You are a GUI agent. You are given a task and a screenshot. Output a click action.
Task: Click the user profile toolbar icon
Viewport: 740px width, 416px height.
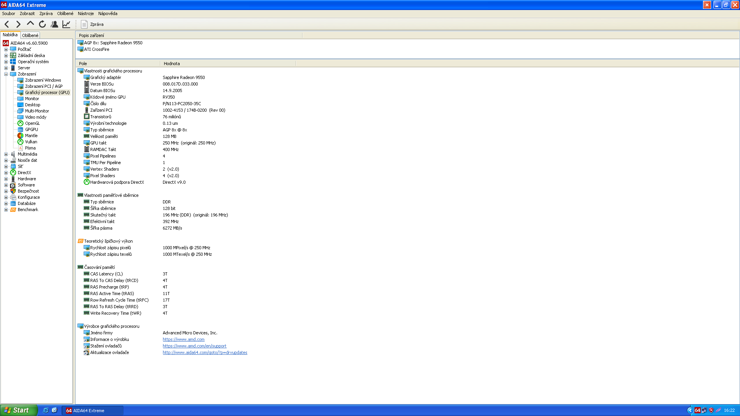54,24
